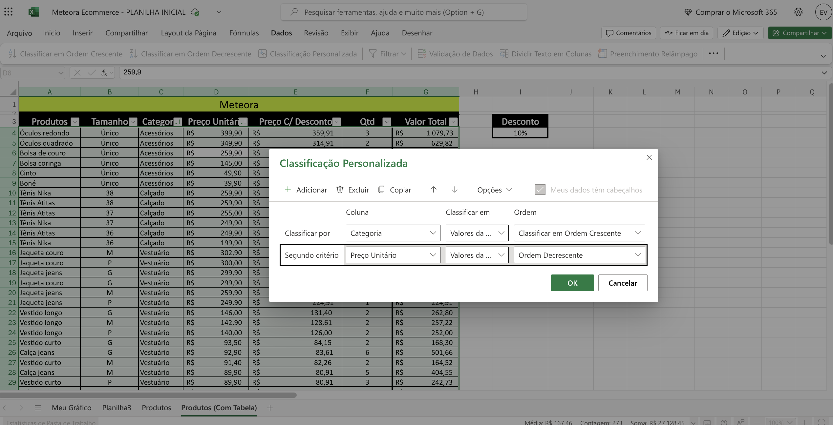Screen dimensions: 833x425
Task: Click the Copiar level icon
Action: point(381,190)
